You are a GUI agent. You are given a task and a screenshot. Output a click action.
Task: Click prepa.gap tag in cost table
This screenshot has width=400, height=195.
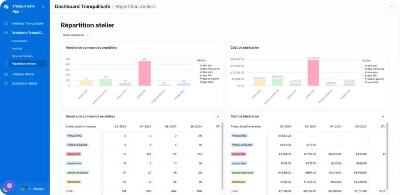coord(238,182)
